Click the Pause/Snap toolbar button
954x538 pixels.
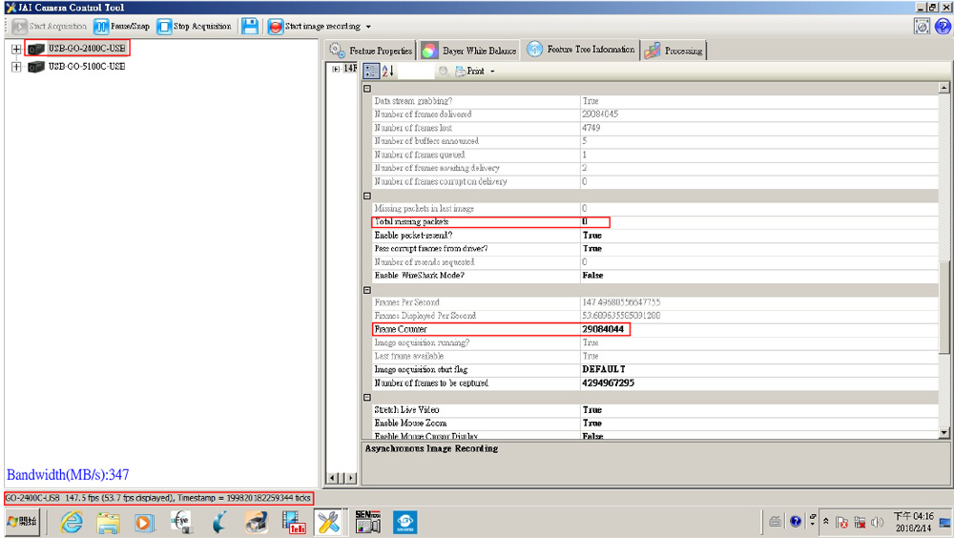coord(122,27)
